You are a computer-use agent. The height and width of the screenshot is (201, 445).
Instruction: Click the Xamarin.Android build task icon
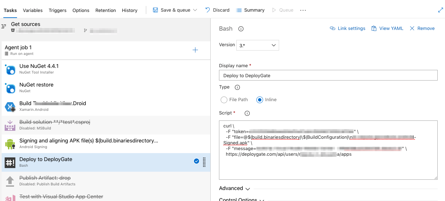click(x=10, y=107)
